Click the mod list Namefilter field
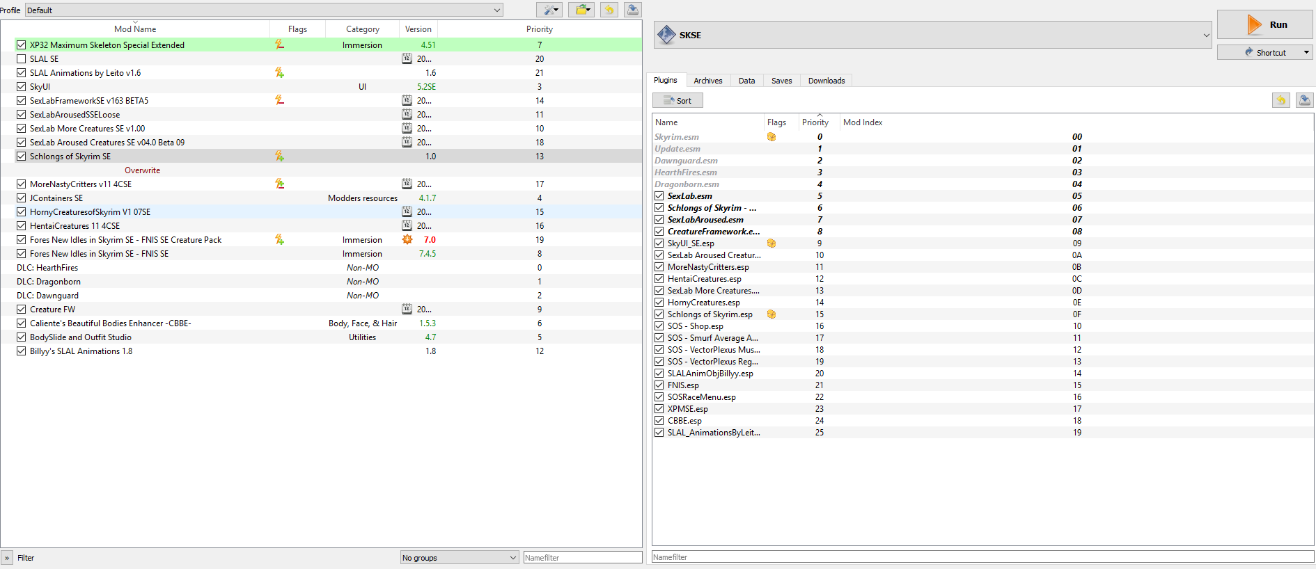This screenshot has height=569, width=1316. pos(583,557)
